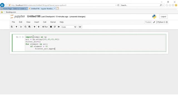Open favorites star icon at top right
The height and width of the screenshot is (100, 178).
(x=170, y=5)
